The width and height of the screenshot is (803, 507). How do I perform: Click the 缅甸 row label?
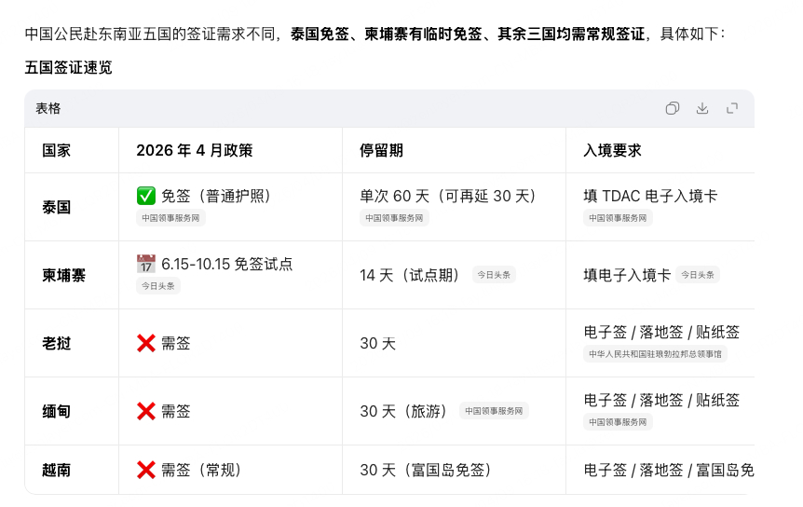tap(56, 411)
